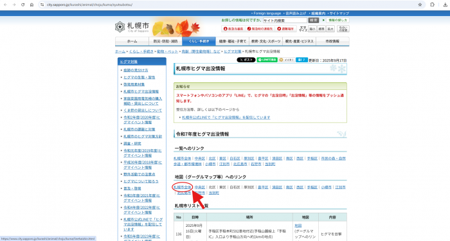Shrink text with 縮小 button
The height and width of the screenshot is (241, 450).
click(x=312, y=29)
